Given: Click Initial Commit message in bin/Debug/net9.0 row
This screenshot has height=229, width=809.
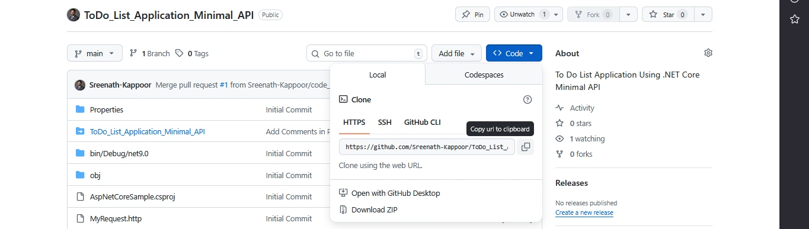Looking at the screenshot, I should click(289, 153).
